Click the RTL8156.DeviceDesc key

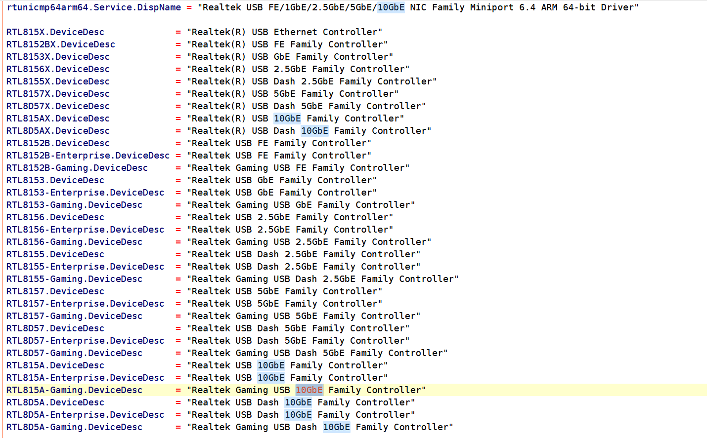[x=55, y=217]
